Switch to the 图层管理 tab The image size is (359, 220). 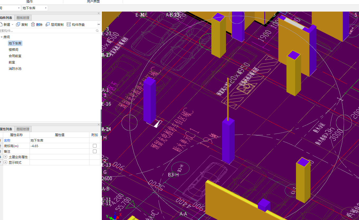(x=23, y=129)
